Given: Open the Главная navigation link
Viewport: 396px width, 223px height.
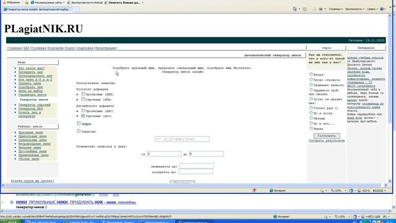Looking at the screenshot, I should click(x=15, y=48).
